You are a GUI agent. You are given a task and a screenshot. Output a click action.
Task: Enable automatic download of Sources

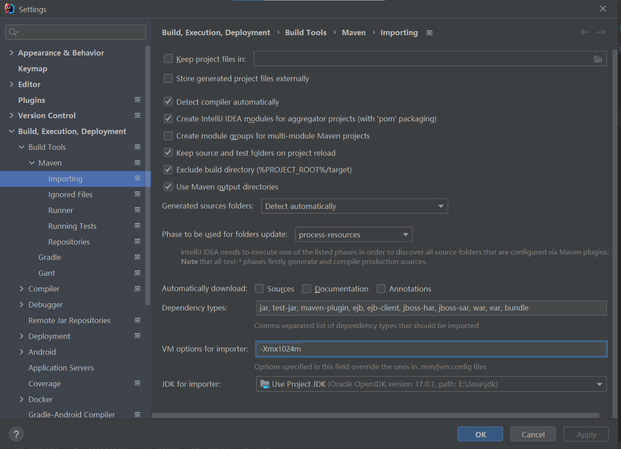tap(259, 289)
